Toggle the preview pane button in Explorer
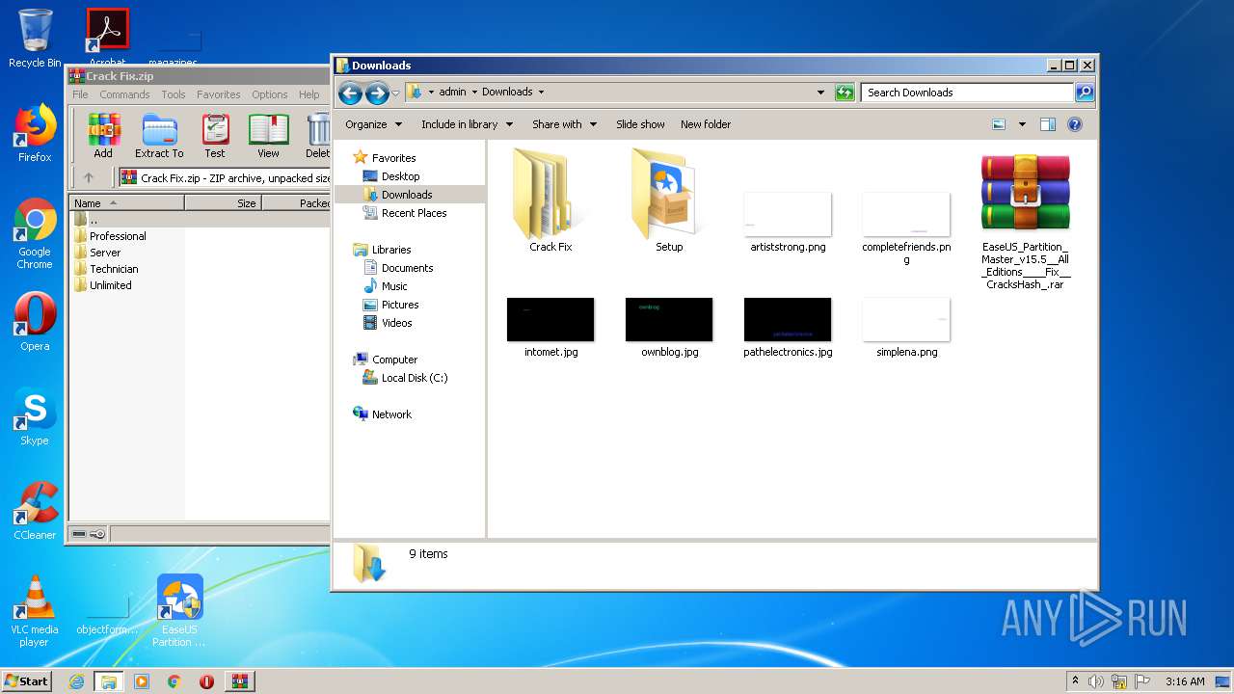 tap(1048, 124)
